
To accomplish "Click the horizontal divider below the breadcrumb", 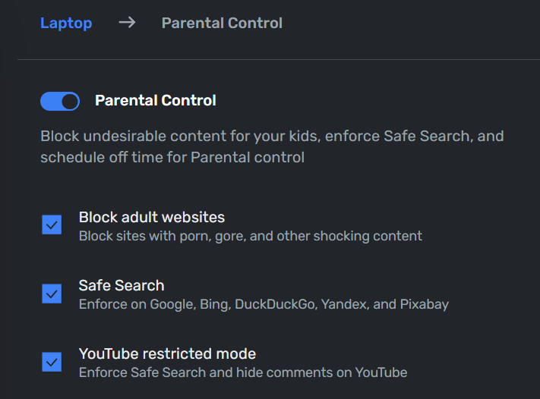I will (278, 59).
